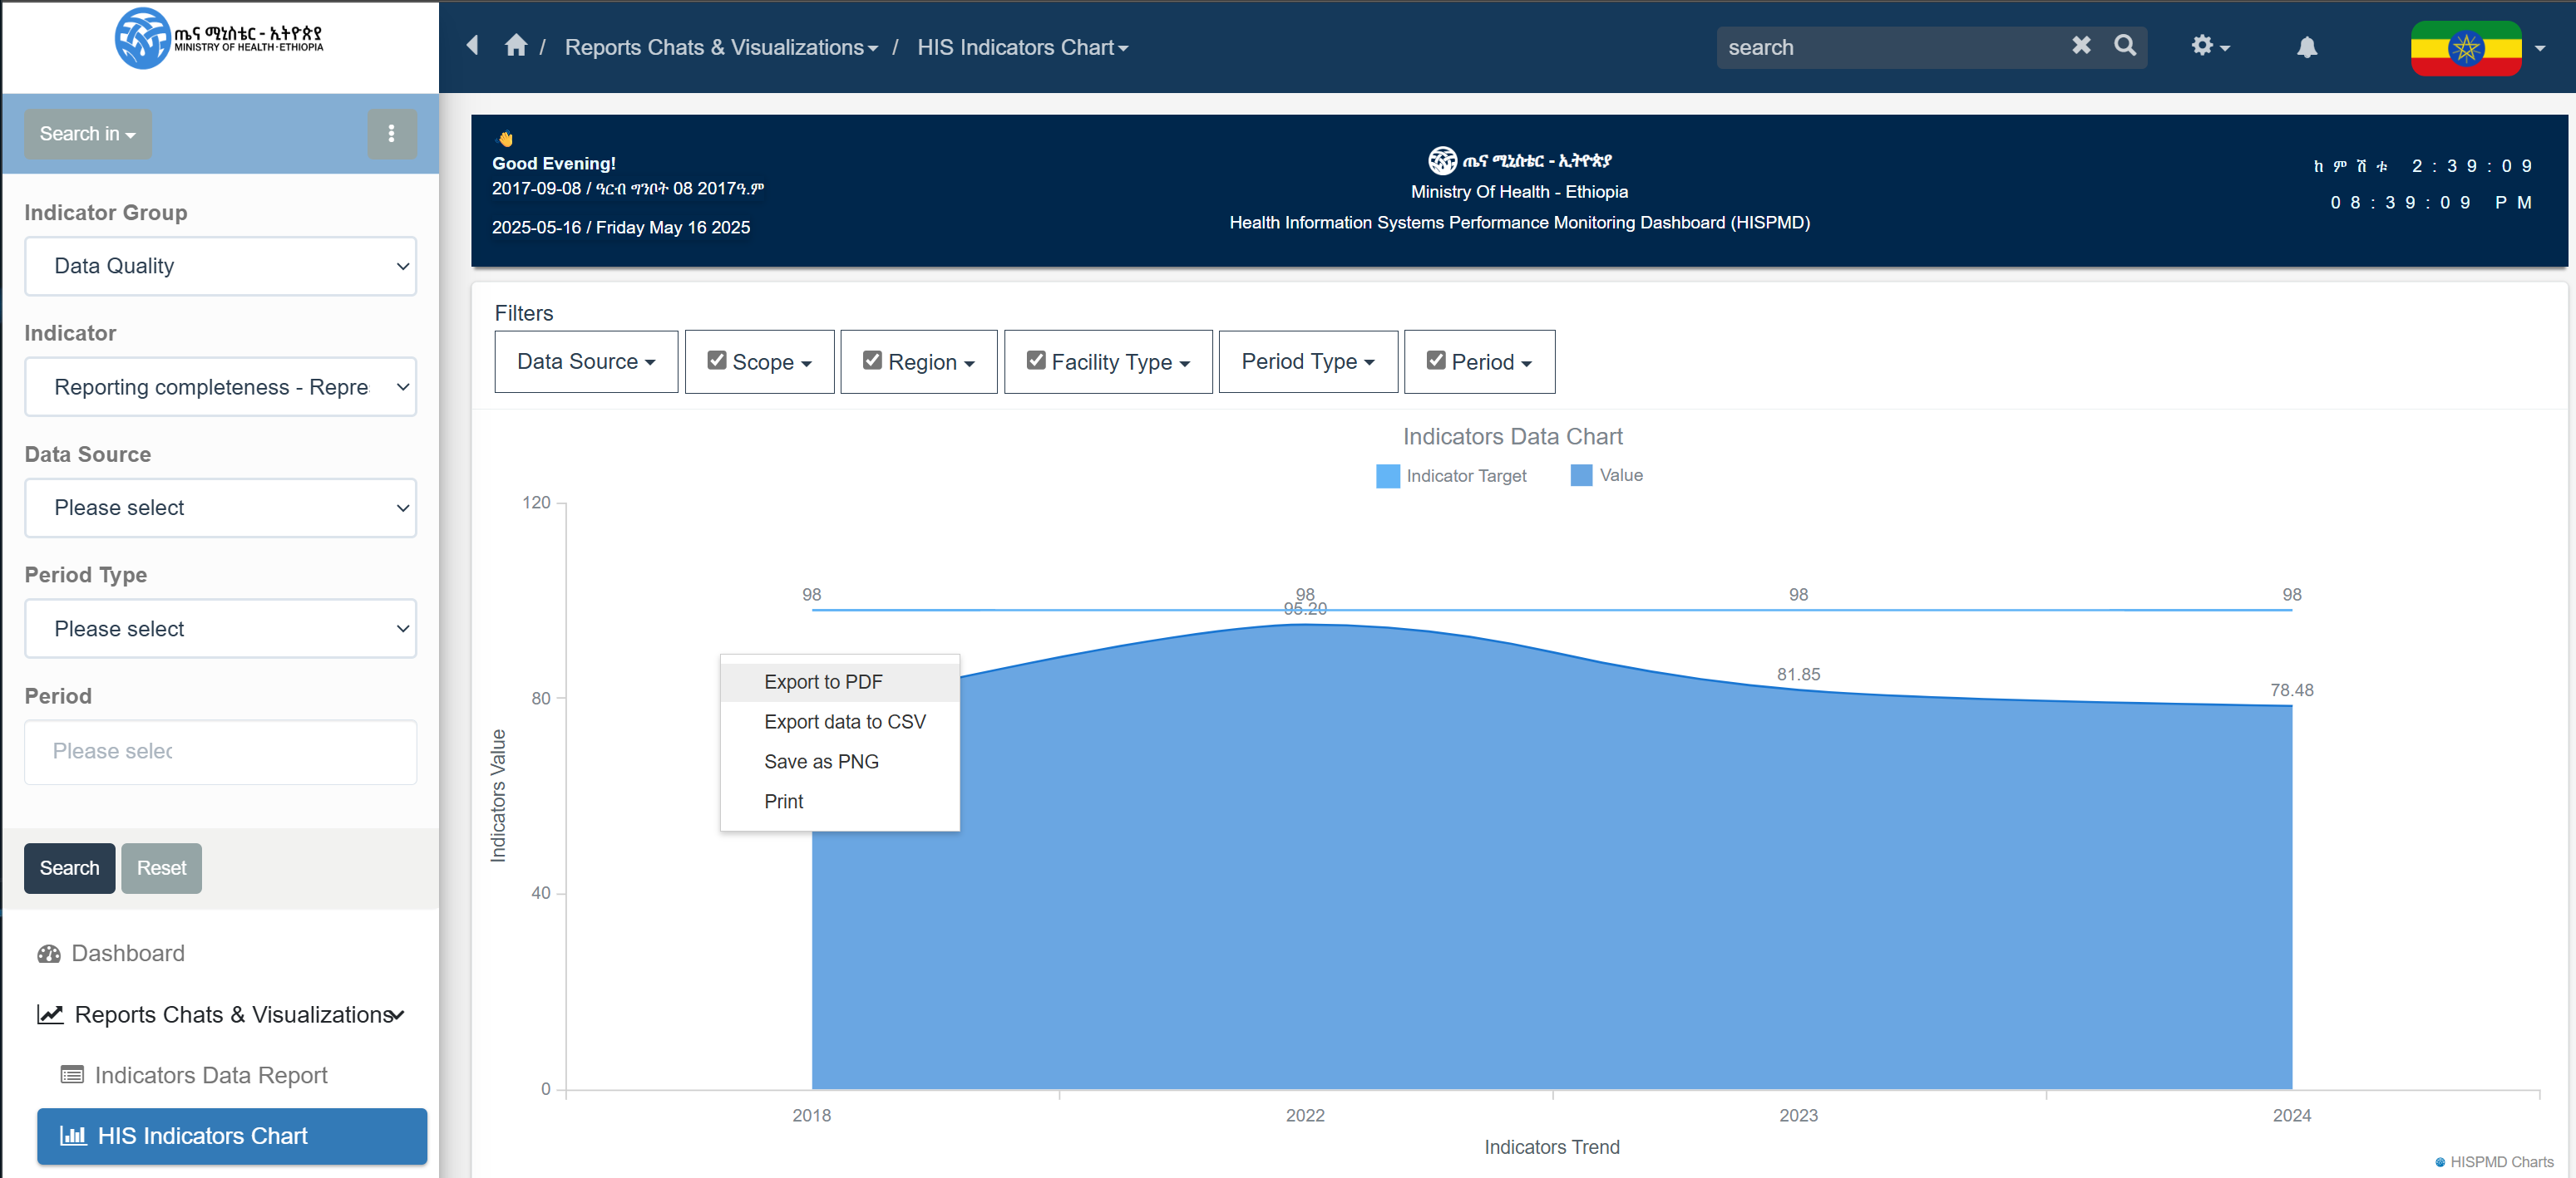Expand the Period Type filter dropdown

coord(1307,361)
